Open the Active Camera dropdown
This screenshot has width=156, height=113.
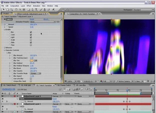[126, 81]
